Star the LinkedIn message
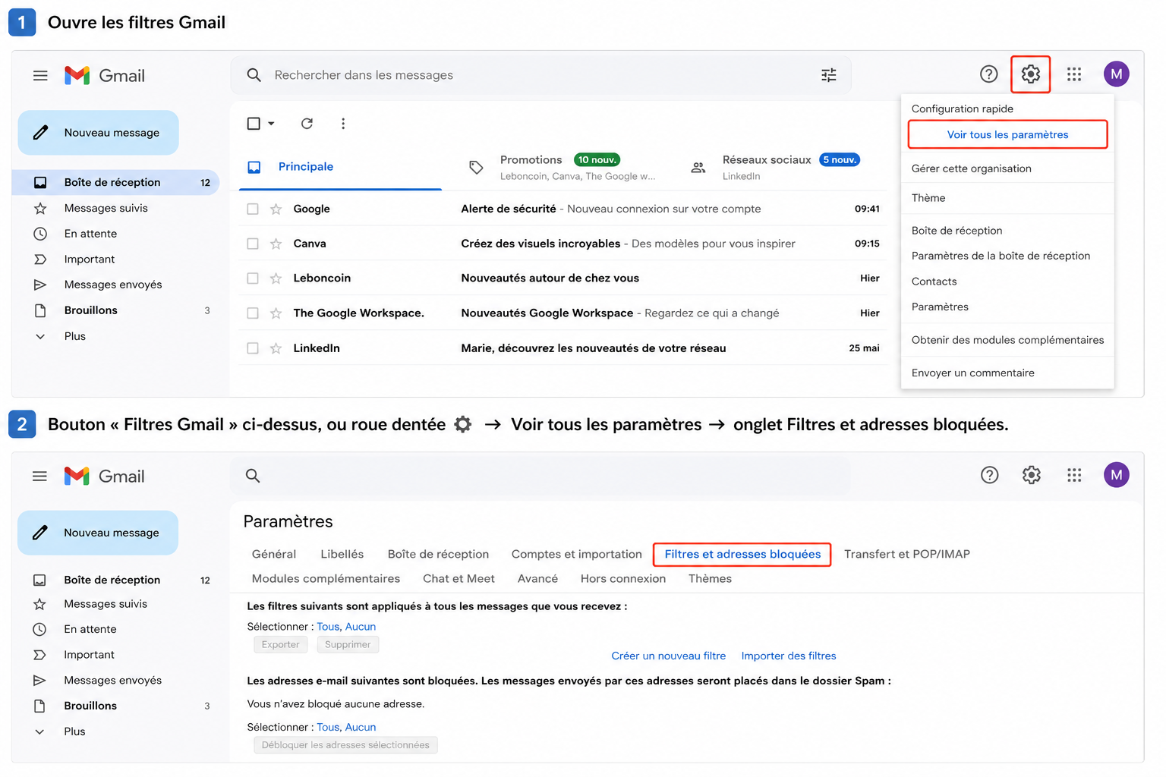Viewport: 1166px width, 777px height. (x=276, y=348)
